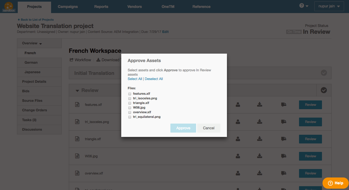Collapse the Review section arrow
The image size is (349, 190).
click(x=77, y=90)
